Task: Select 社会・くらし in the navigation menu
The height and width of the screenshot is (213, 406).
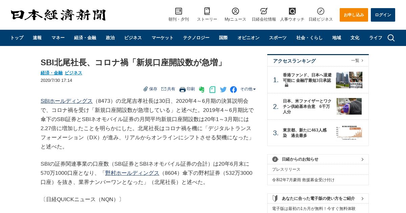Action: coord(309,38)
